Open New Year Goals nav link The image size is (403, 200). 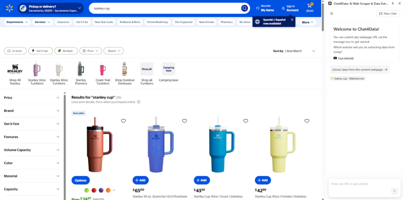pos(104,22)
